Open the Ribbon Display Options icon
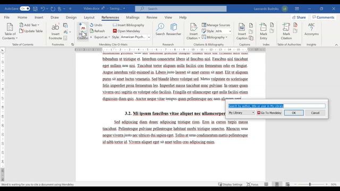The height and width of the screenshot is (191, 340). (297, 8)
